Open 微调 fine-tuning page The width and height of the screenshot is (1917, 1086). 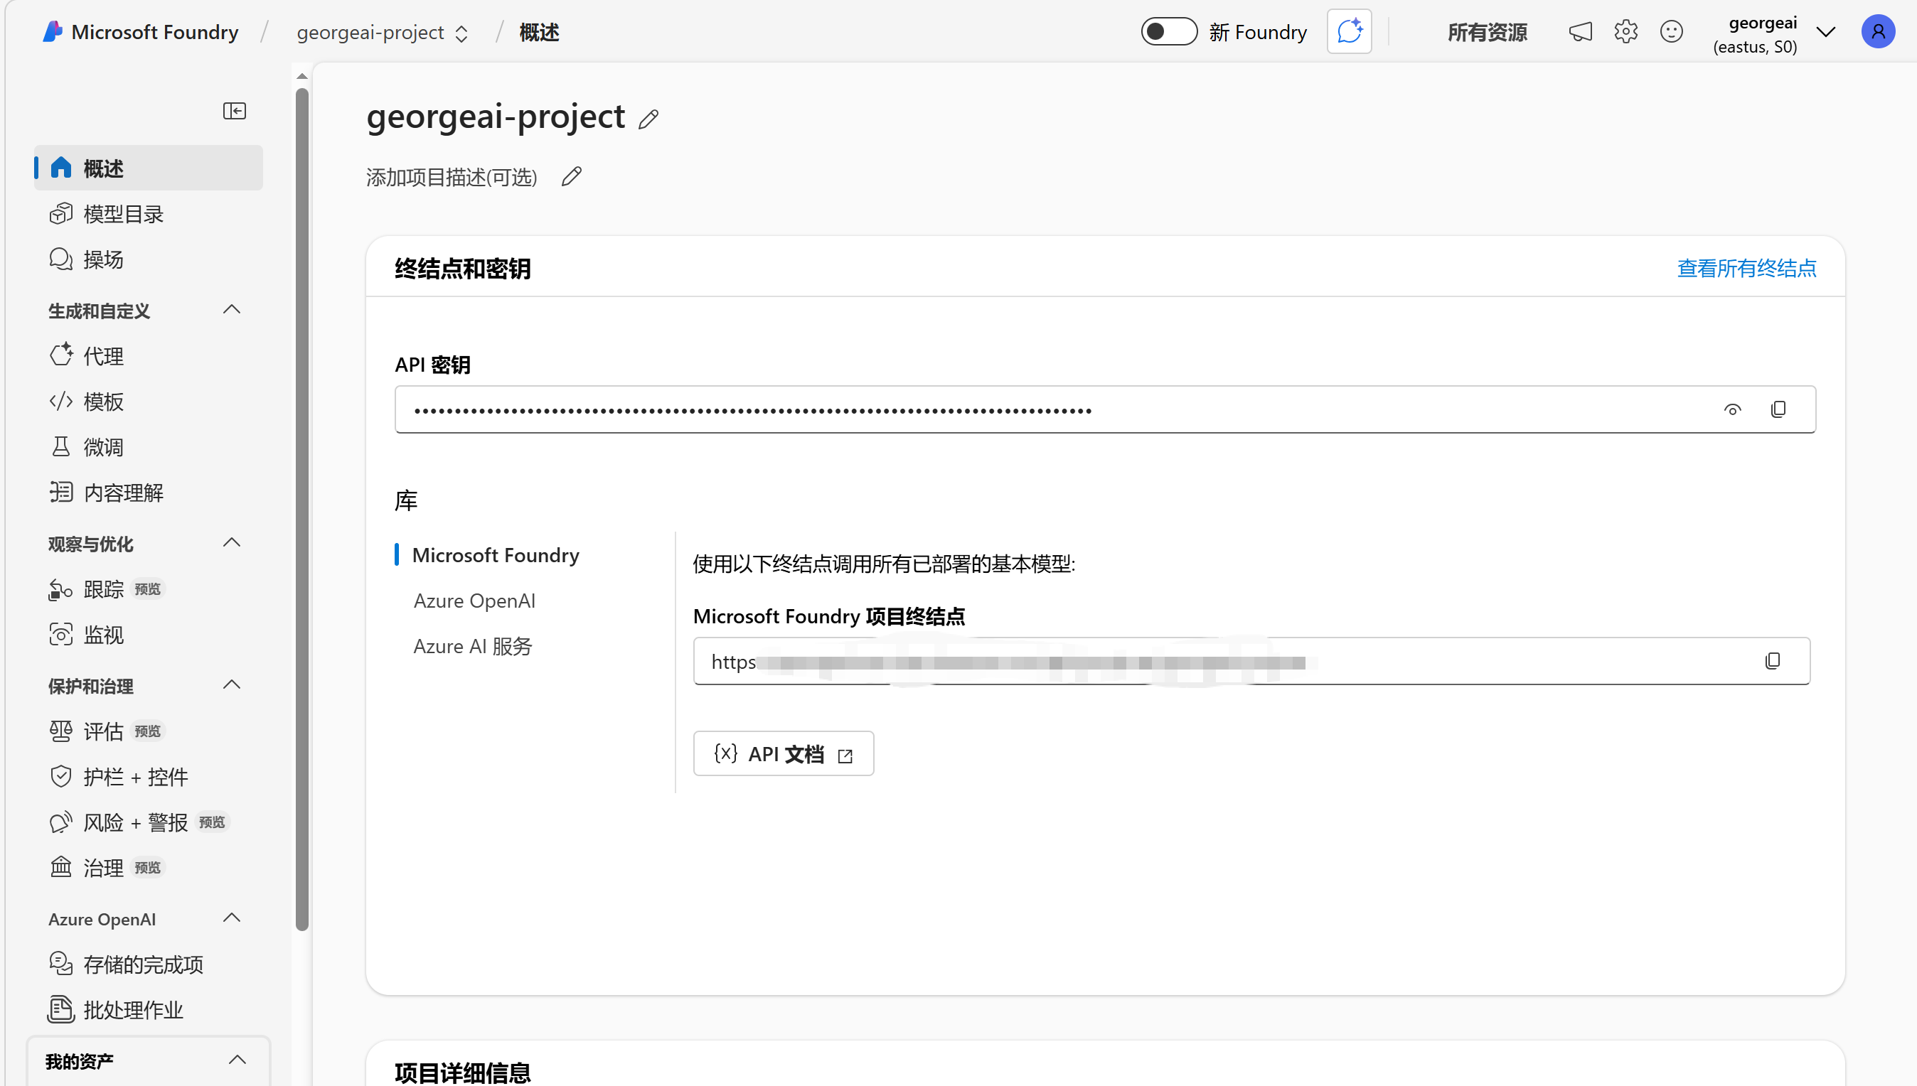coord(149,448)
